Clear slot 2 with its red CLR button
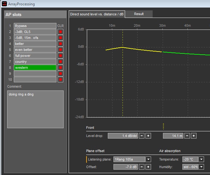This screenshot has height=175, width=210. point(60,32)
